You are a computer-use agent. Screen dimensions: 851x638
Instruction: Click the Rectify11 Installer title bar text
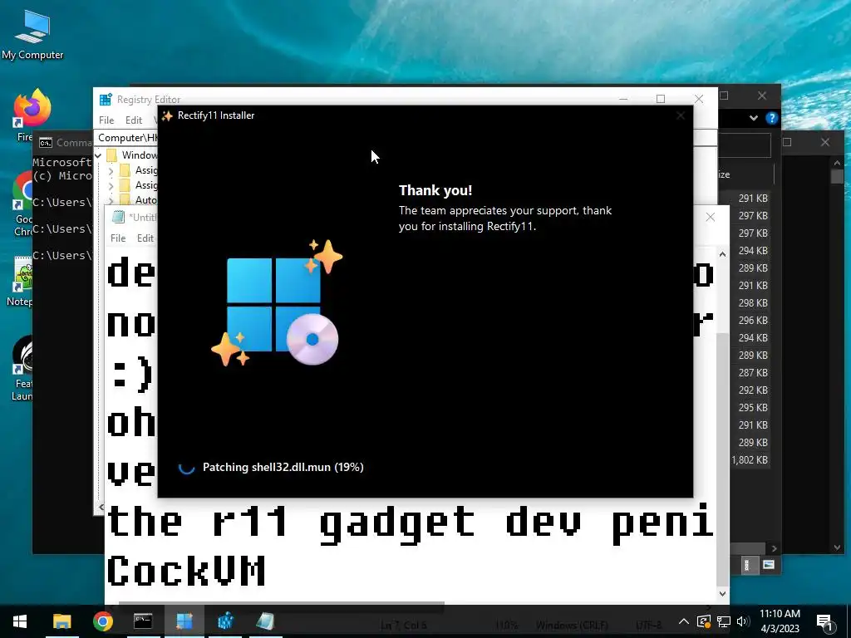click(x=216, y=115)
